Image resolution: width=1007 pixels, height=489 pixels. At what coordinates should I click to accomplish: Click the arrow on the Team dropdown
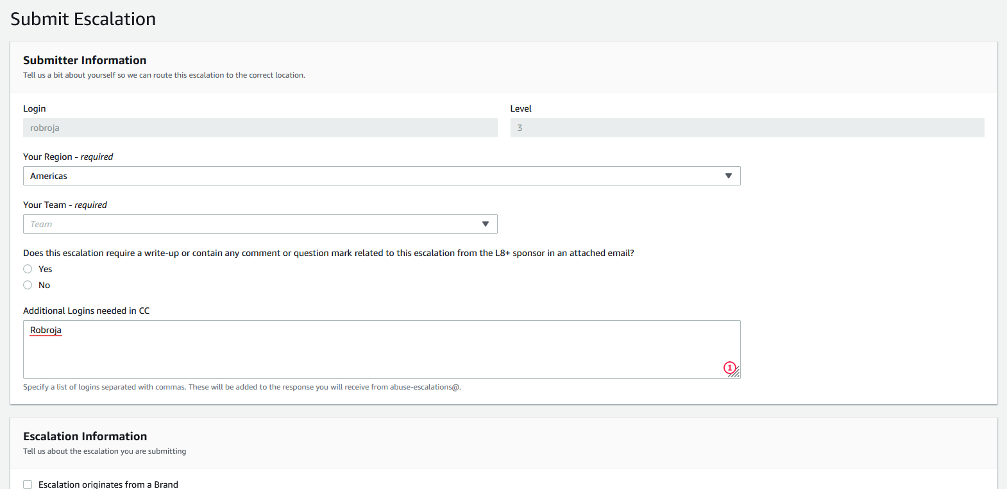click(486, 224)
